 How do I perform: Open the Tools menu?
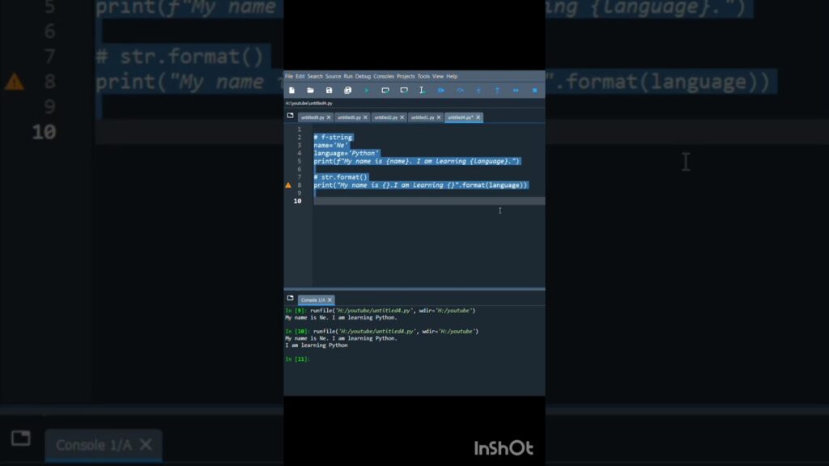coord(423,77)
